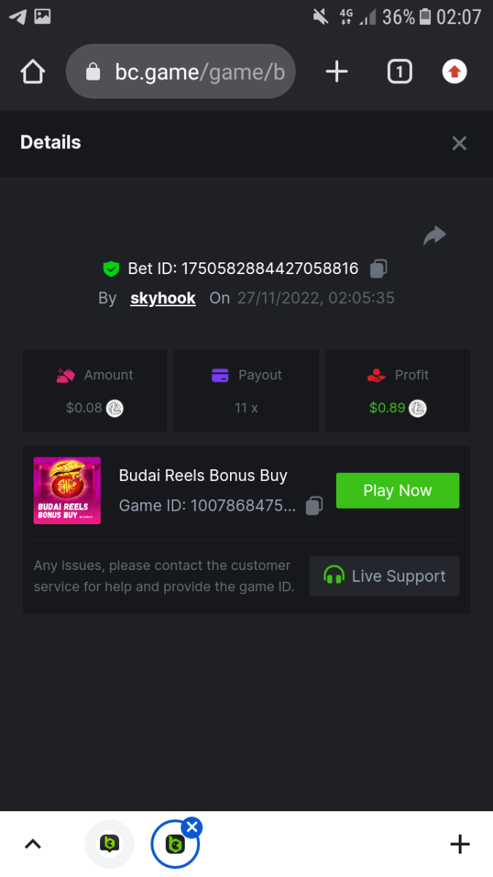
Task: Close the active tab with blue X badge
Action: point(191,827)
